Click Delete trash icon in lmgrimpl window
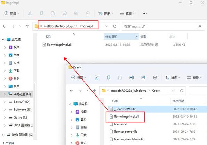 88,13
